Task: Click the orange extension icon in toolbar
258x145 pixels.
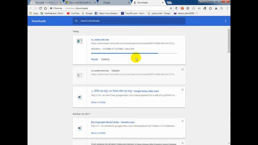Action: pyautogui.click(x=182, y=8)
